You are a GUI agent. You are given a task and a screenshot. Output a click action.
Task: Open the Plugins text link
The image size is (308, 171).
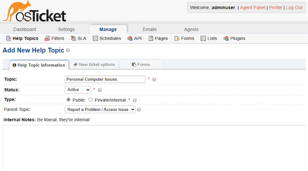[238, 38]
